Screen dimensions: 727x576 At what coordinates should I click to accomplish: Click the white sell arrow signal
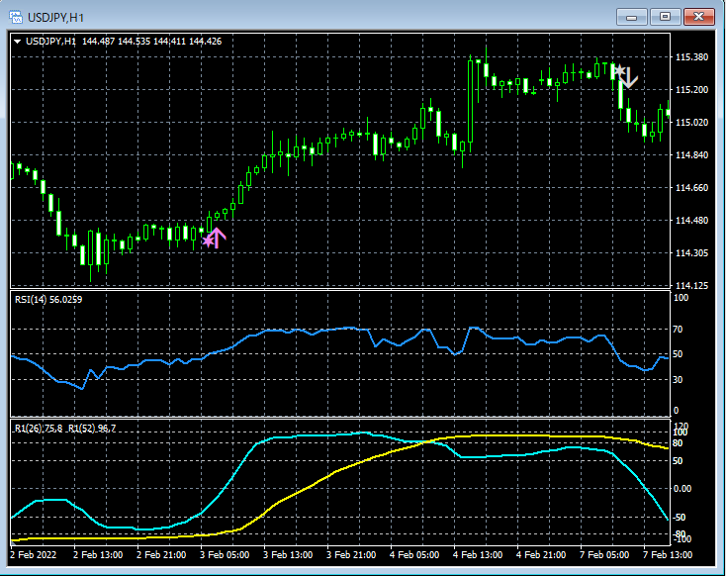pos(629,78)
